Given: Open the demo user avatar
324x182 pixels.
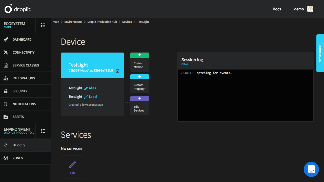Looking at the screenshot, I should 310,9.
